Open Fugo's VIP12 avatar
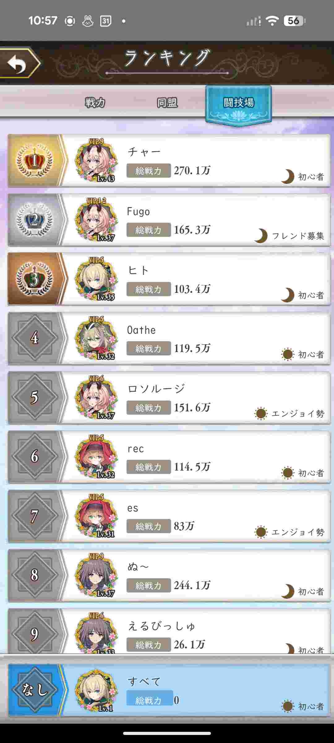 [x=96, y=220]
